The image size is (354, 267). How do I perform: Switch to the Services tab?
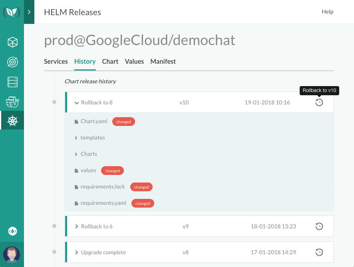(56, 61)
